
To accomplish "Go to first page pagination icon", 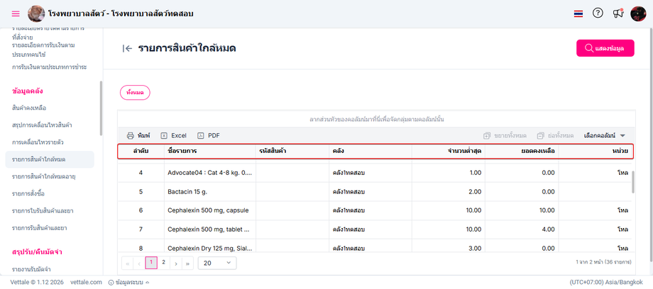I will [128, 263].
